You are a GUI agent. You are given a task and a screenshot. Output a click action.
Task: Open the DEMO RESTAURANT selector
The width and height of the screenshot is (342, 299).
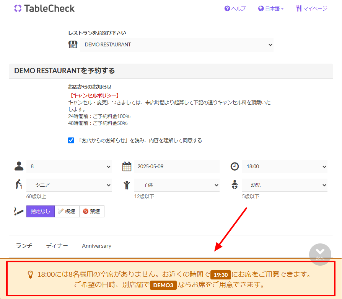(x=177, y=44)
